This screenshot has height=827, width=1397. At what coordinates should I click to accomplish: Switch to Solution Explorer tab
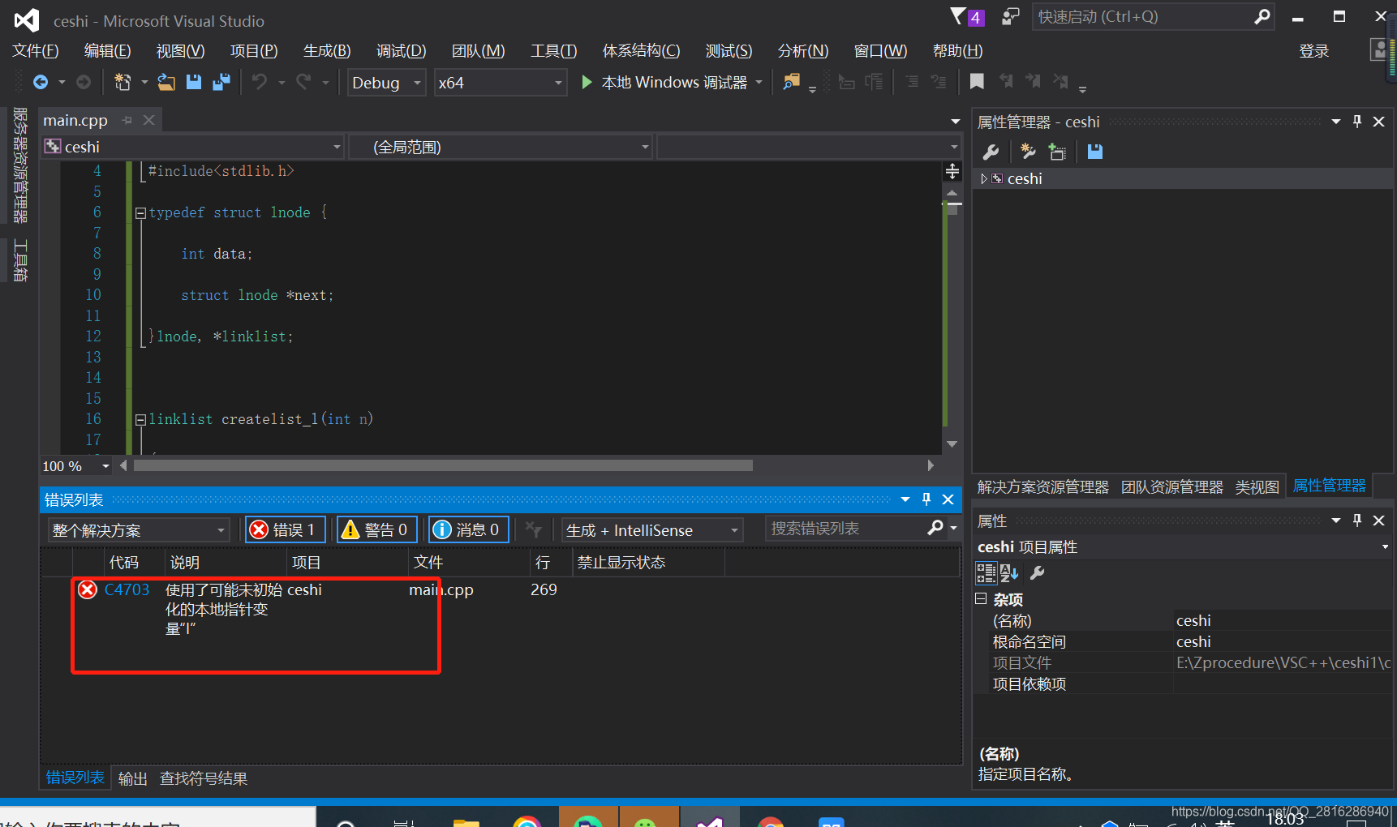coord(1042,486)
